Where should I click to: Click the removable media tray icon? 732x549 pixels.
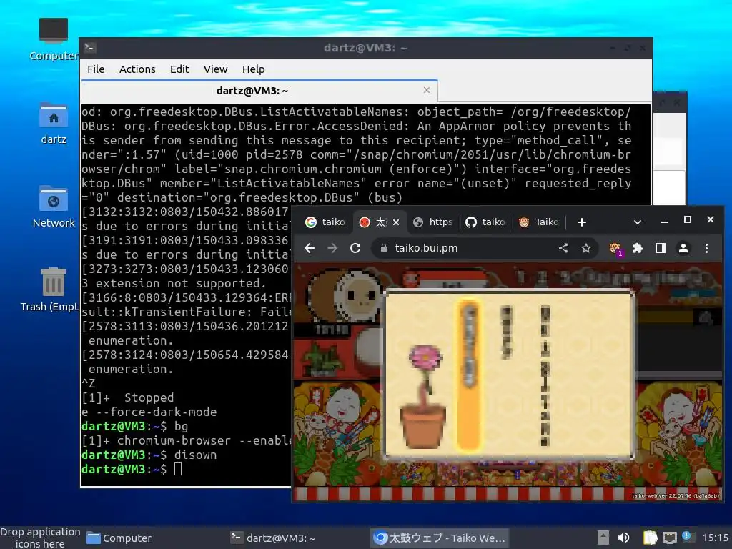click(x=603, y=538)
